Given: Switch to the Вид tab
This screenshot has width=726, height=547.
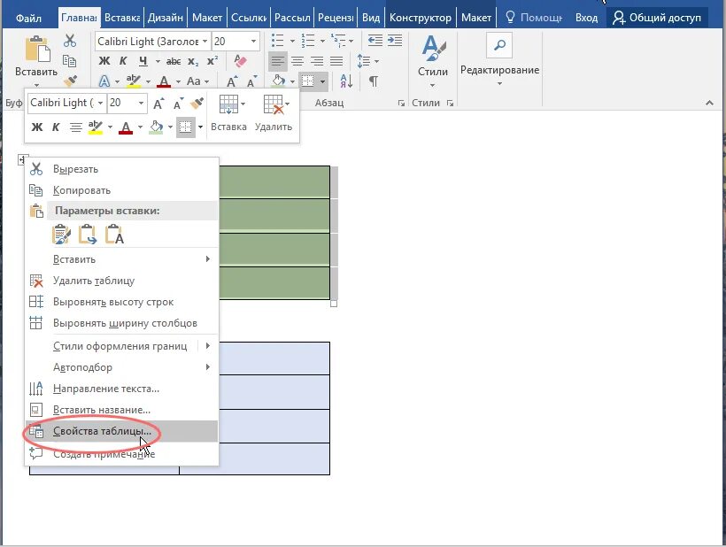Looking at the screenshot, I should pos(371,18).
